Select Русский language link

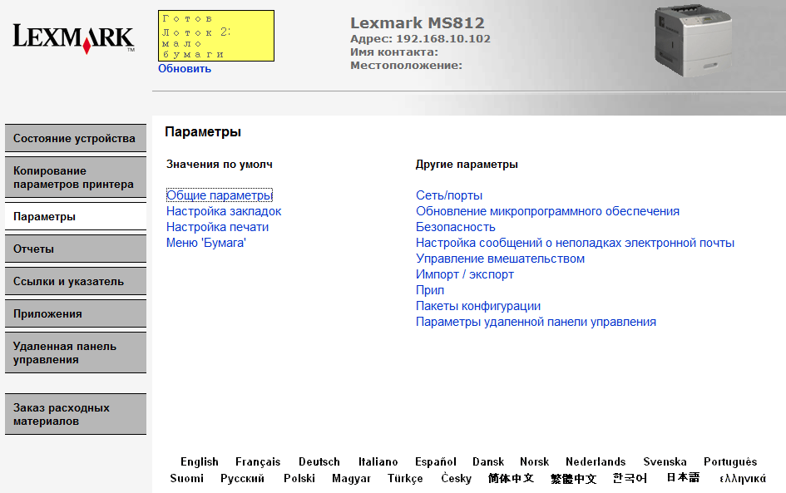(242, 479)
